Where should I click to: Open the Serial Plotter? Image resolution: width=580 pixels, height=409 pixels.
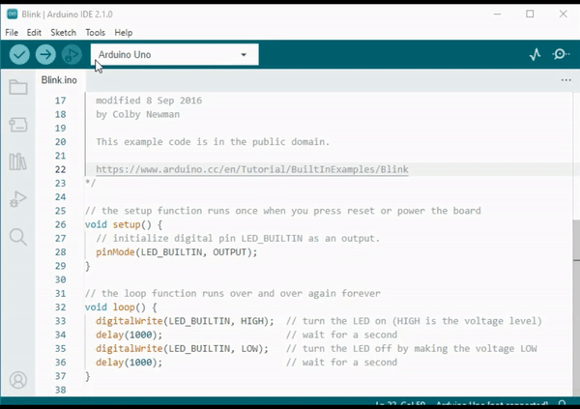[x=535, y=55]
